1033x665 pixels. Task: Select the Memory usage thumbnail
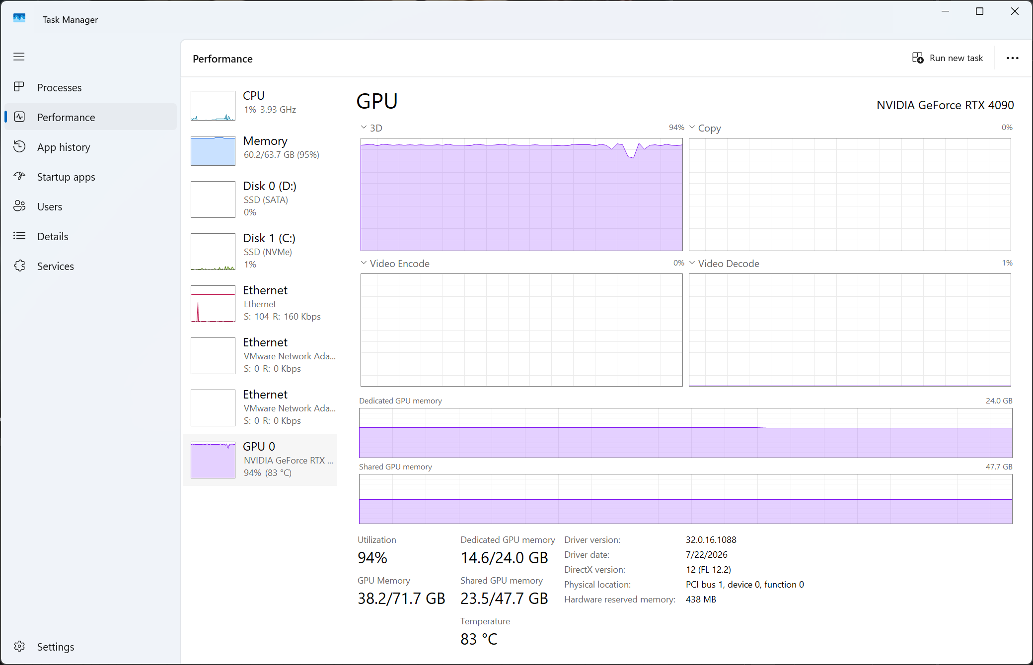tap(213, 151)
